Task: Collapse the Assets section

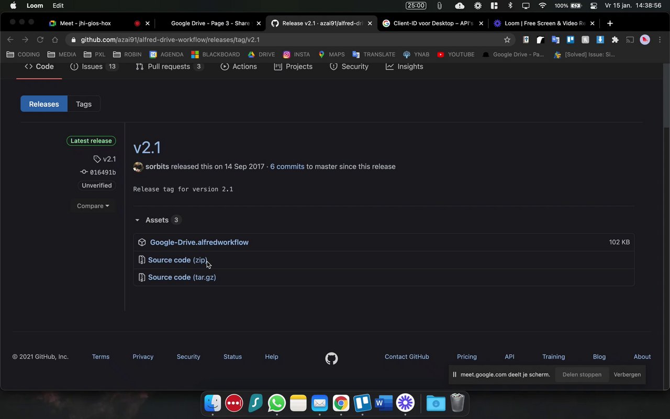Action: 158,220
